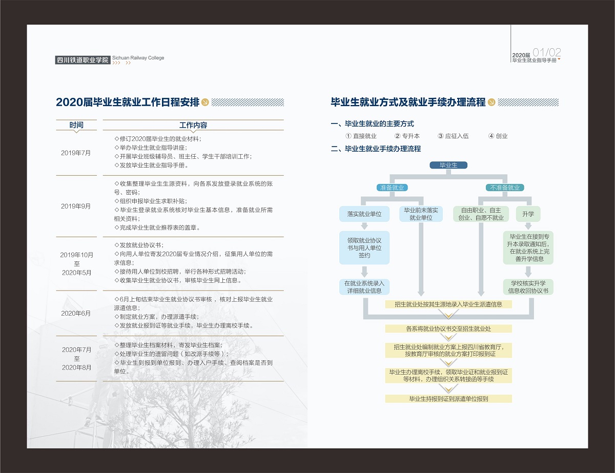Click the chevron below 各系将就业协议书交至招生就业处
615x473 pixels.
click(448, 338)
